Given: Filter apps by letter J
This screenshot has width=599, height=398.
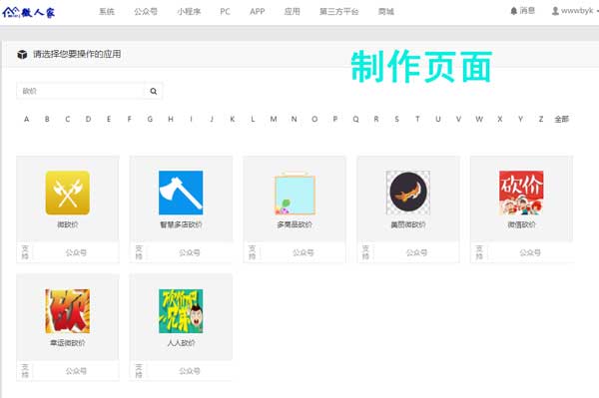Looking at the screenshot, I should click(x=212, y=119).
